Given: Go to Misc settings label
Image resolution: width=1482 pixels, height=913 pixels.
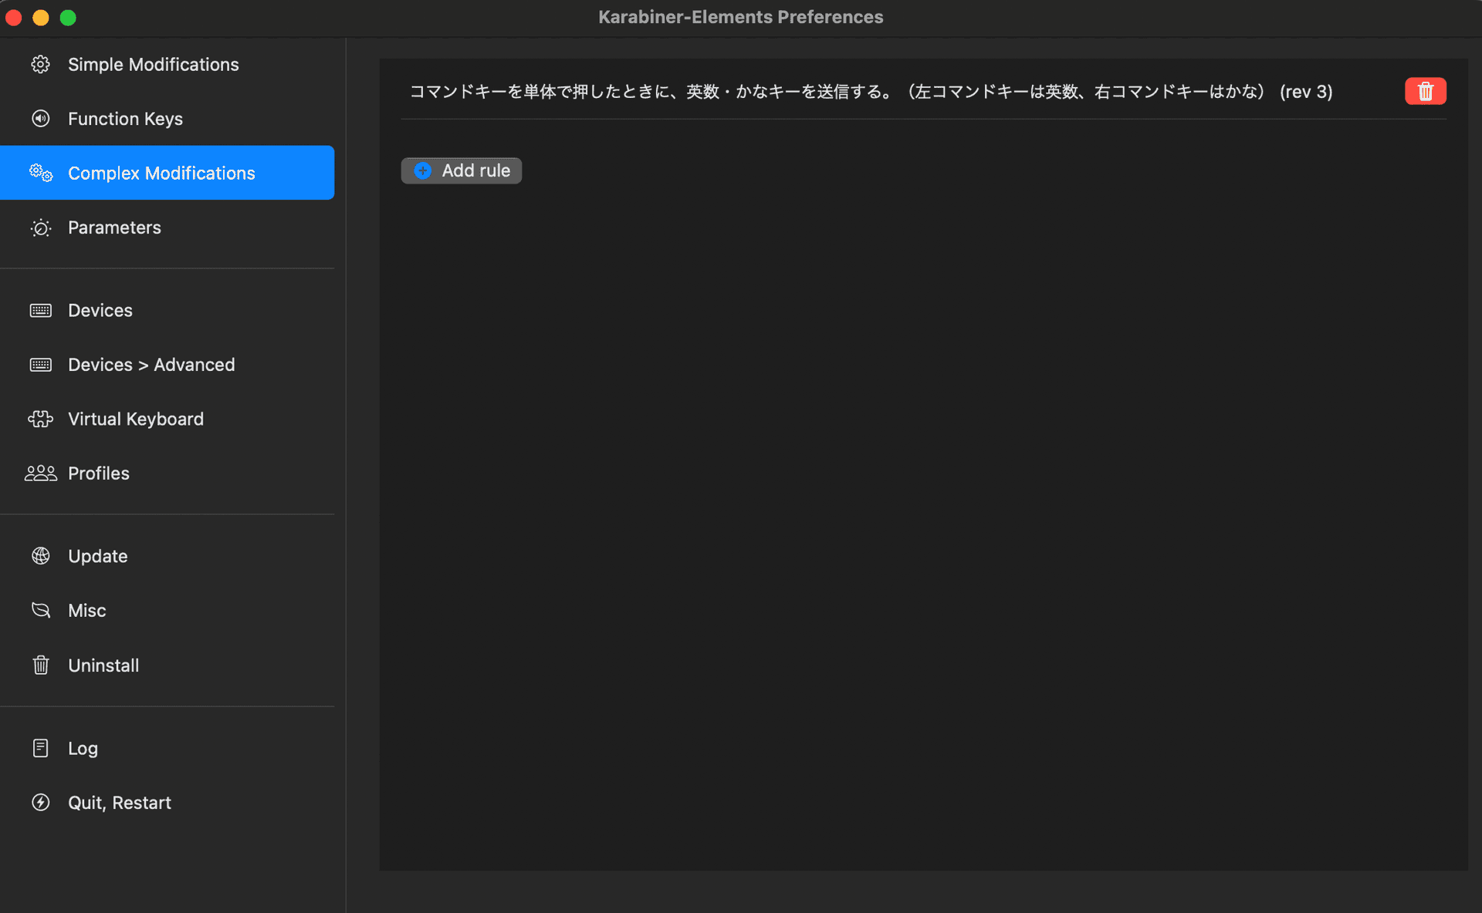Looking at the screenshot, I should point(87,610).
